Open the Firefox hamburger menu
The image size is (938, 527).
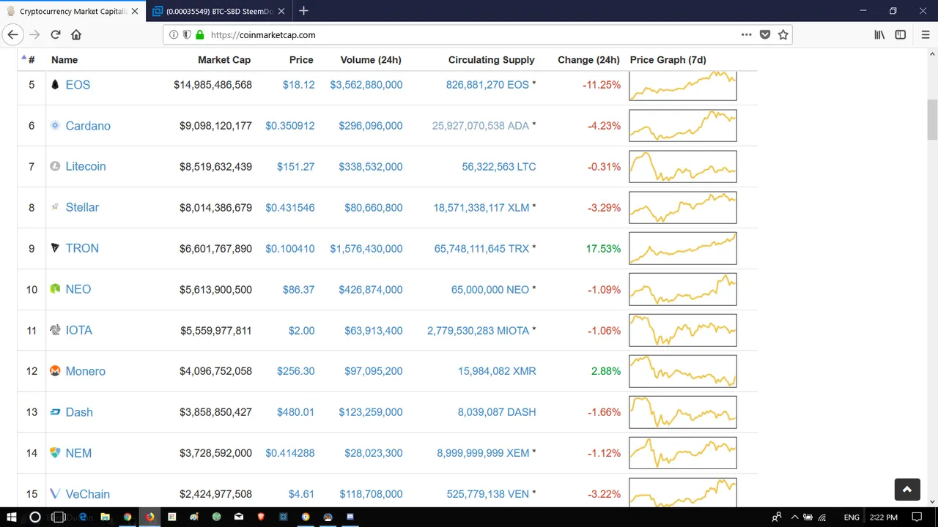coord(926,34)
